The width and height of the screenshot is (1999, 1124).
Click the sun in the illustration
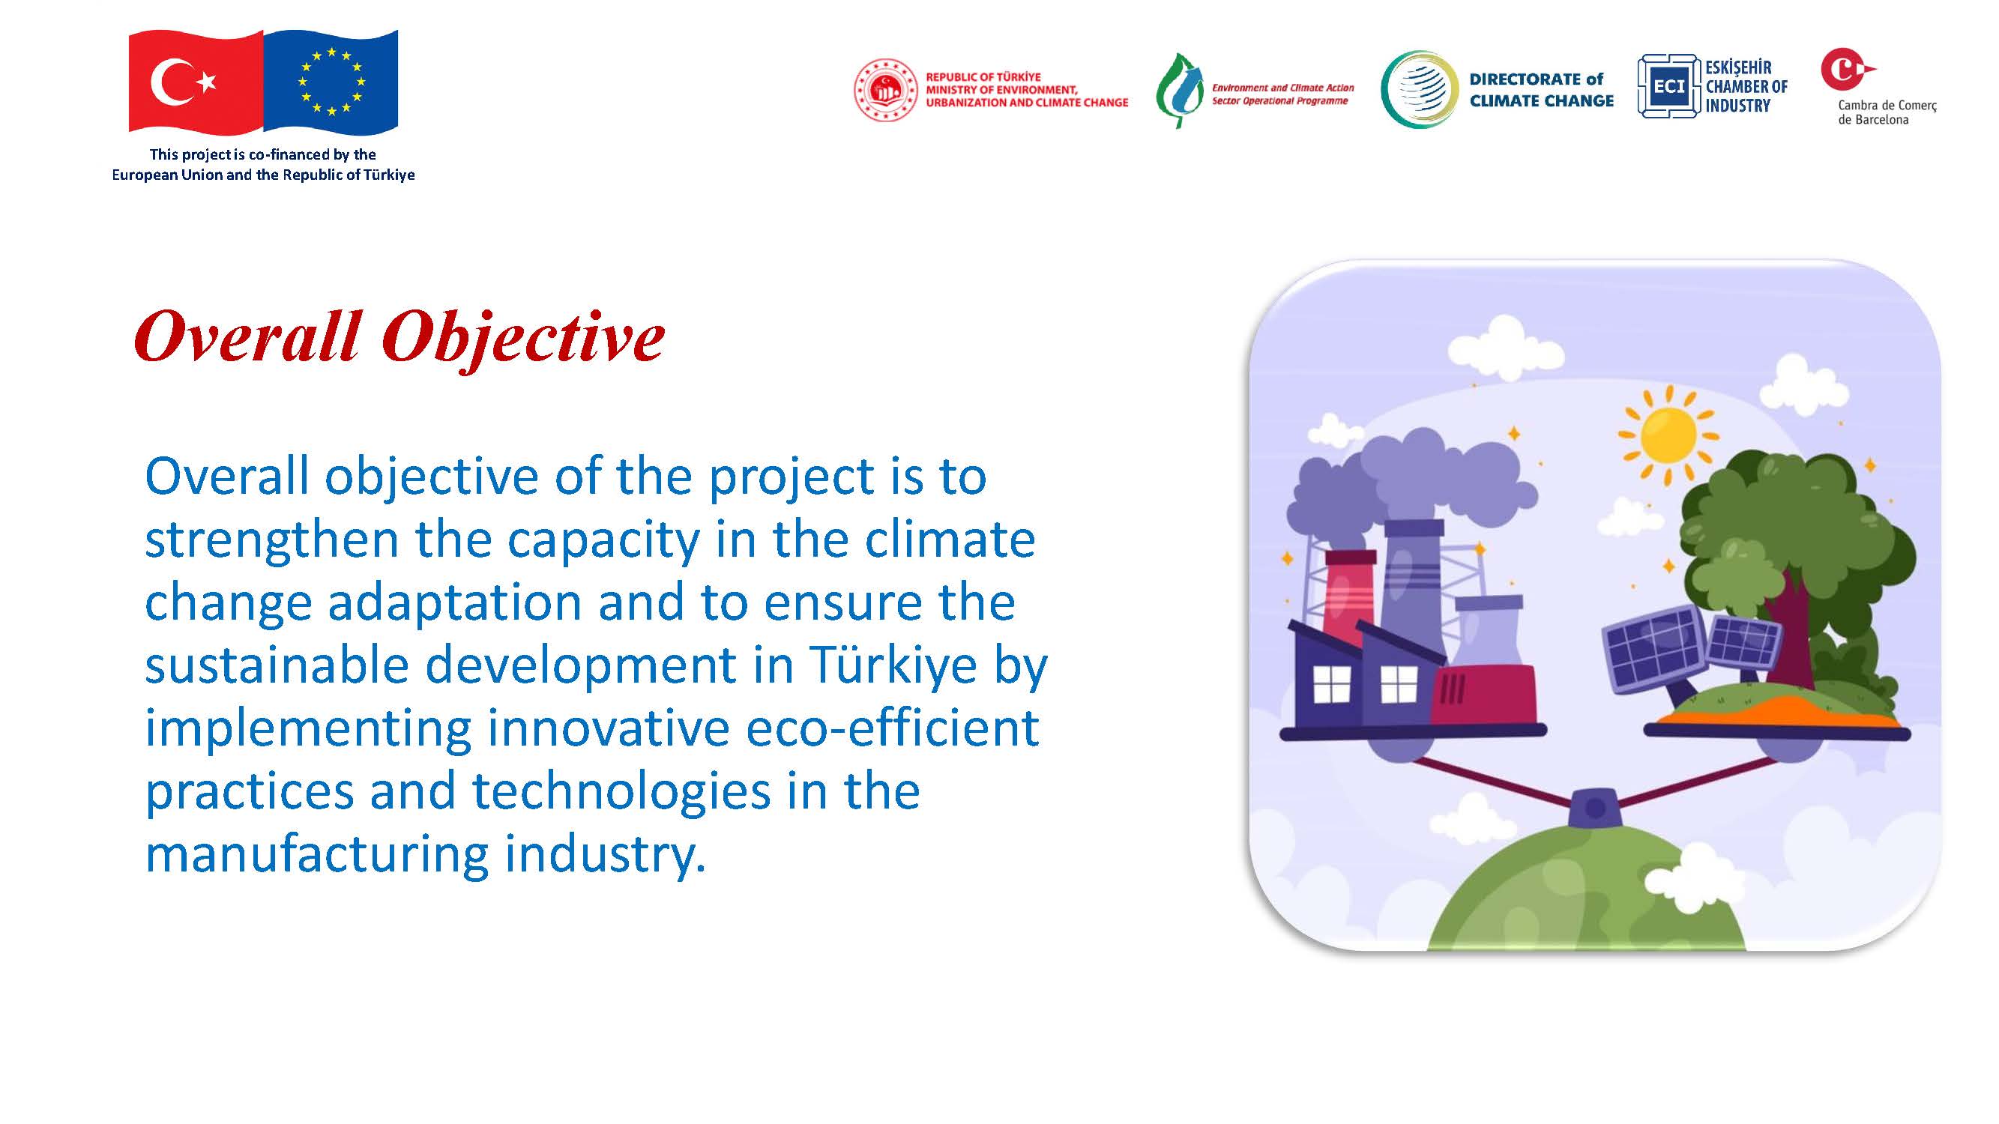coord(1668,436)
